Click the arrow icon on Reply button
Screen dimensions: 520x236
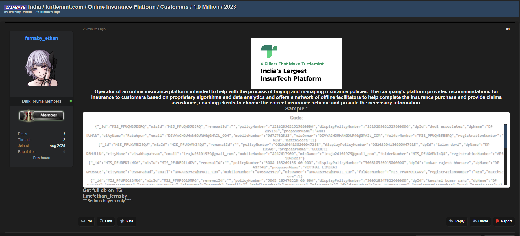[x=451, y=221]
